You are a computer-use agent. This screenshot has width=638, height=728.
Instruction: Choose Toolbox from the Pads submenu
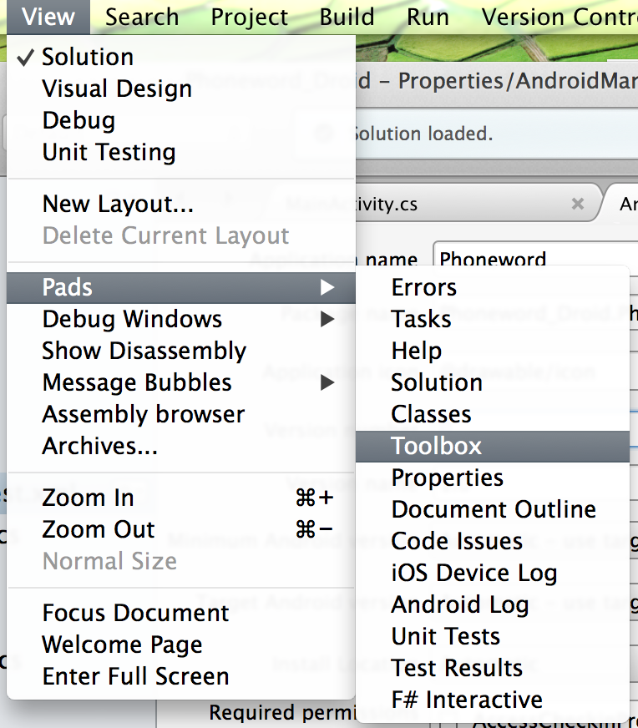[437, 446]
